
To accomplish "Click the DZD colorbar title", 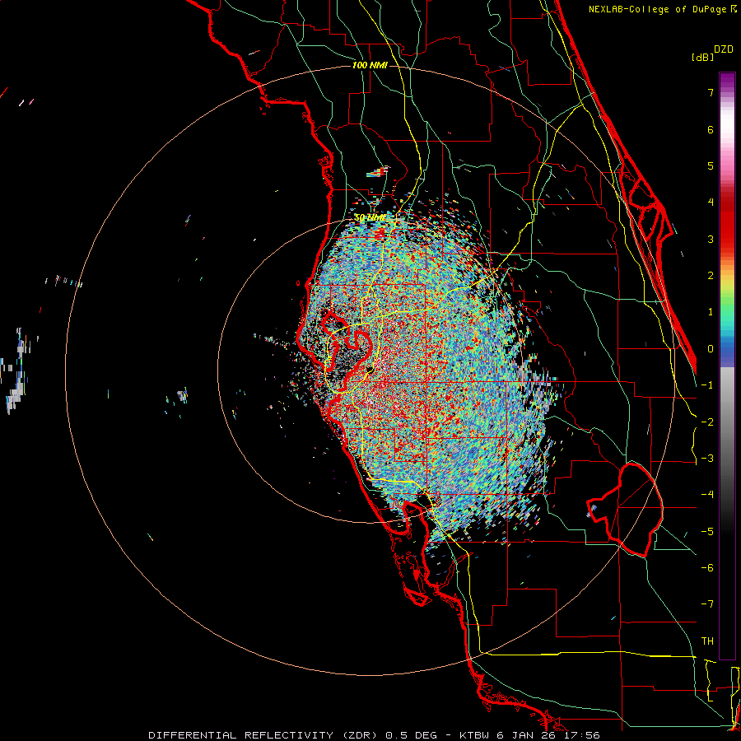I will click(x=723, y=49).
